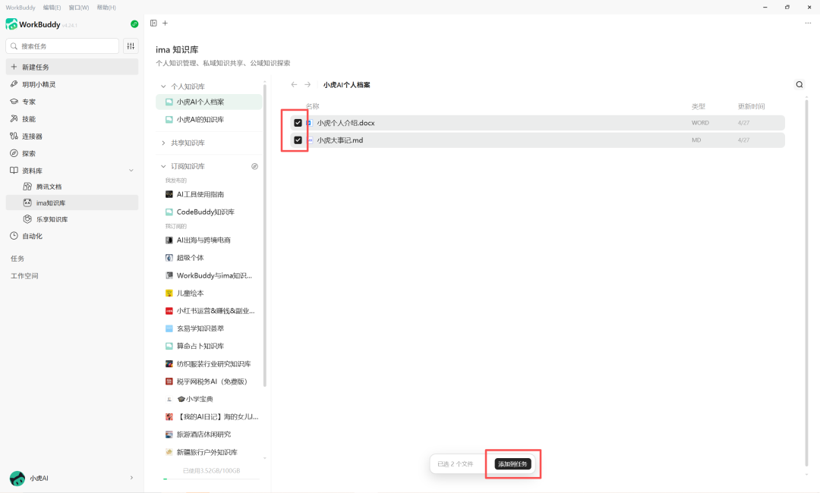Image resolution: width=820 pixels, height=493 pixels.
Task: Collapse the 资料库 sidebar section
Action: [x=131, y=170]
